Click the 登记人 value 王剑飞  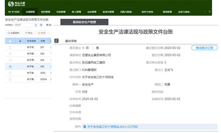(x=169, y=70)
